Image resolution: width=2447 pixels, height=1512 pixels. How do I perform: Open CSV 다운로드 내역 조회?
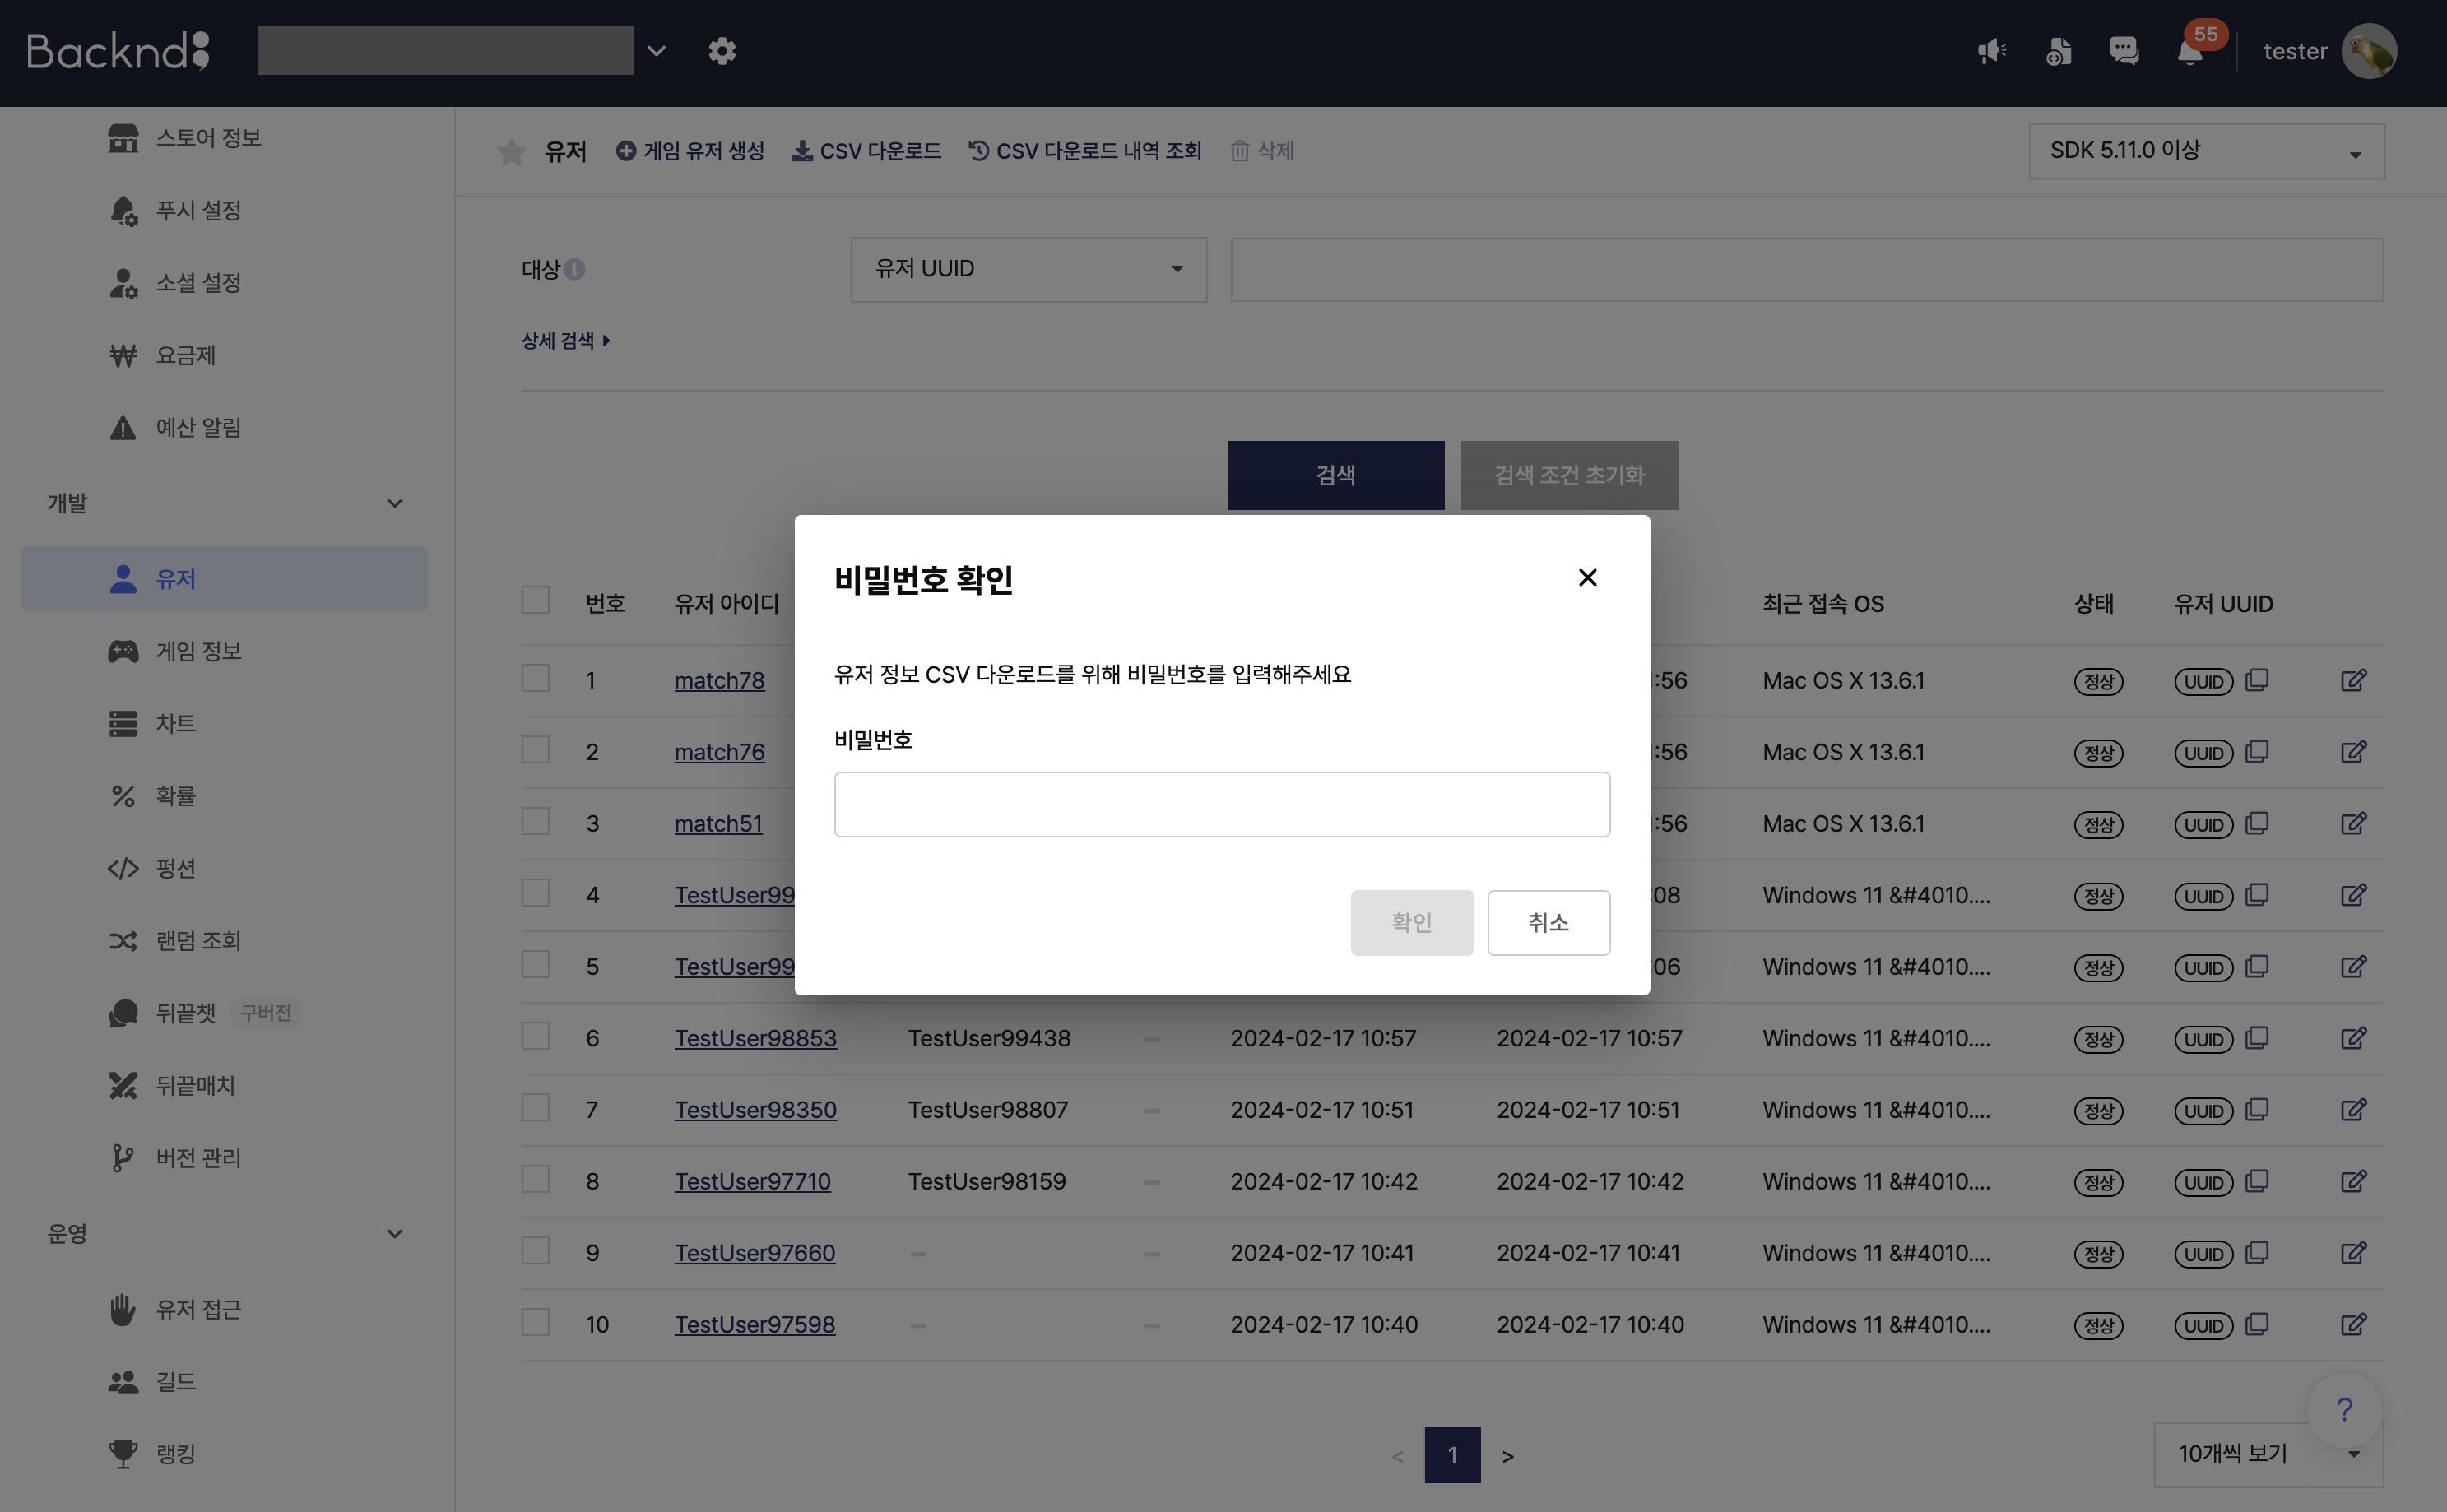coord(1085,151)
